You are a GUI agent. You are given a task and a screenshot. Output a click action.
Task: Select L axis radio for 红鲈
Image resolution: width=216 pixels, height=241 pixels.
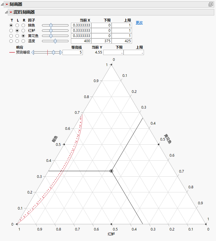tap(17, 31)
